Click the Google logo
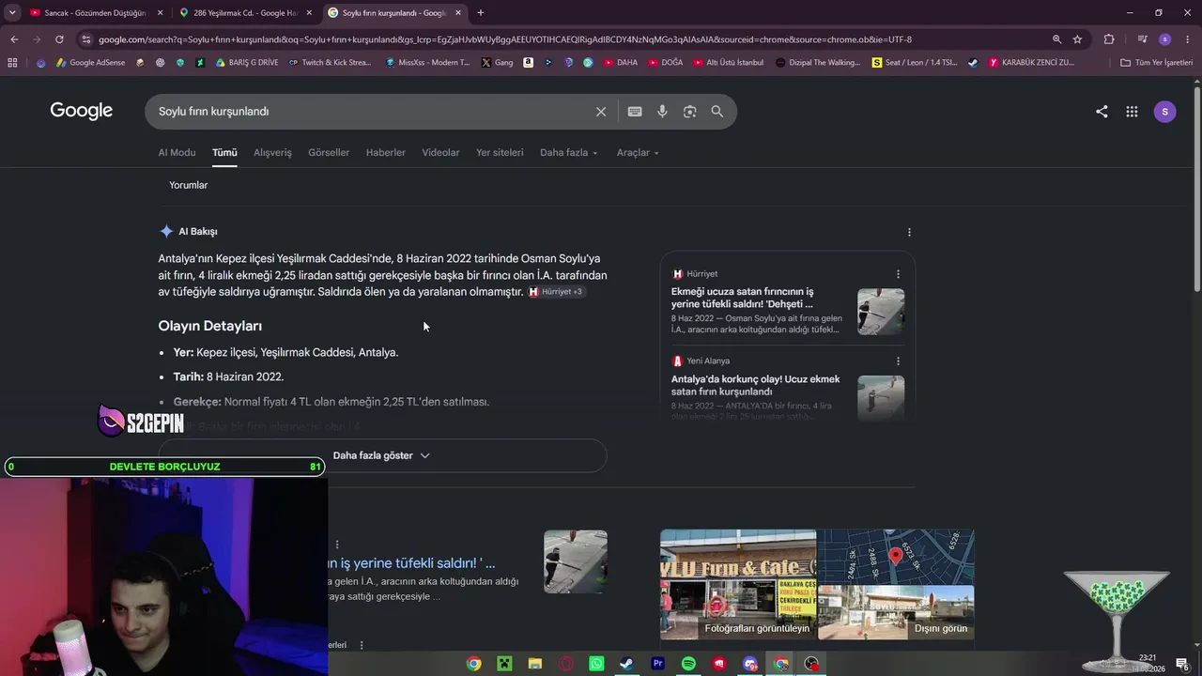 82,111
